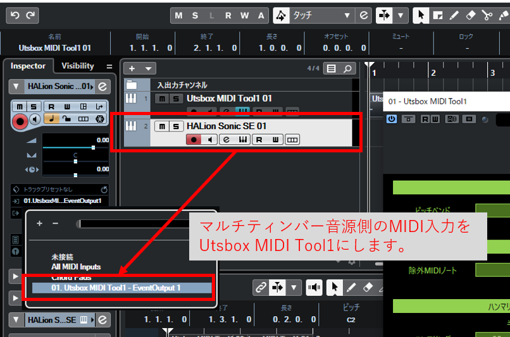Viewport: 510px width, 337px height.
Task: Click the input/output channels folder icon
Action: 132,85
